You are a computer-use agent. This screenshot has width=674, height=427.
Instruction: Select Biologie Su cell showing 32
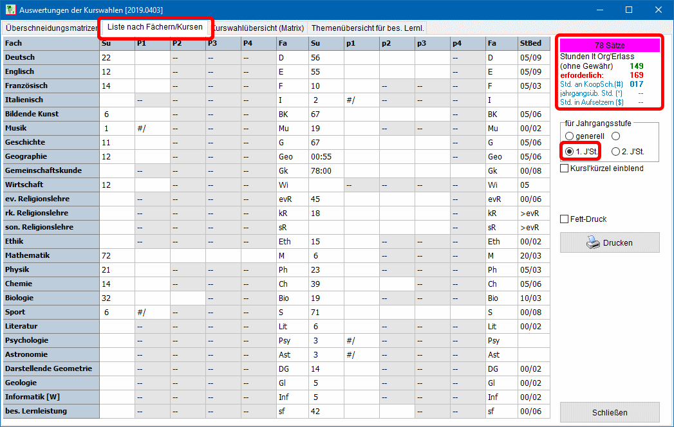tap(117, 298)
